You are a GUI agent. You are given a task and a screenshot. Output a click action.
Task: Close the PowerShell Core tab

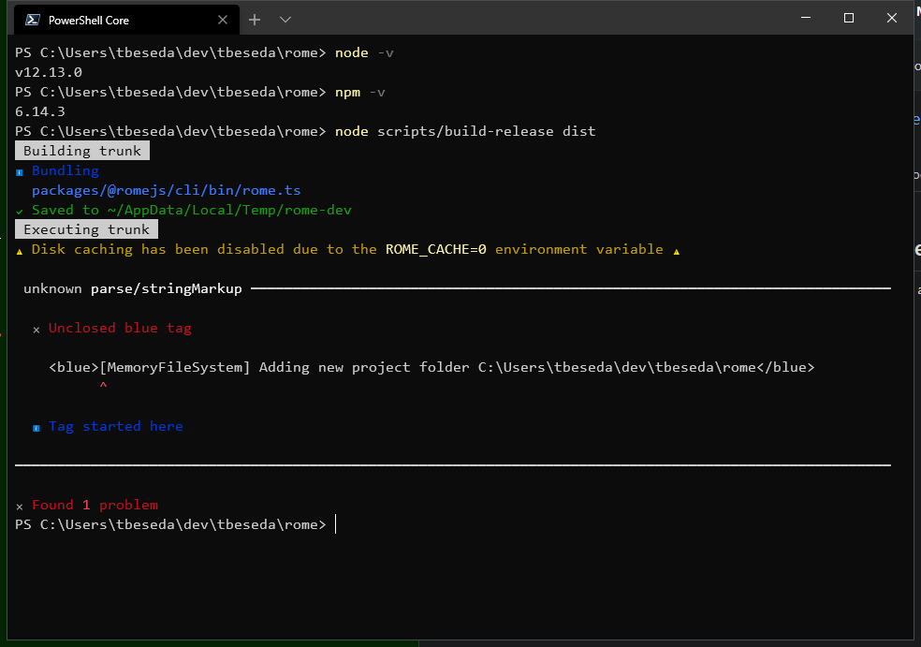(x=223, y=20)
